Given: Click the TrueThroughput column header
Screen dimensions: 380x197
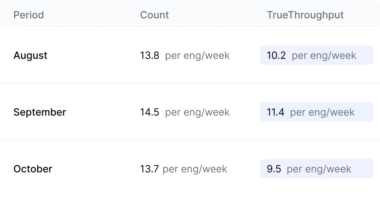Looking at the screenshot, I should [305, 15].
